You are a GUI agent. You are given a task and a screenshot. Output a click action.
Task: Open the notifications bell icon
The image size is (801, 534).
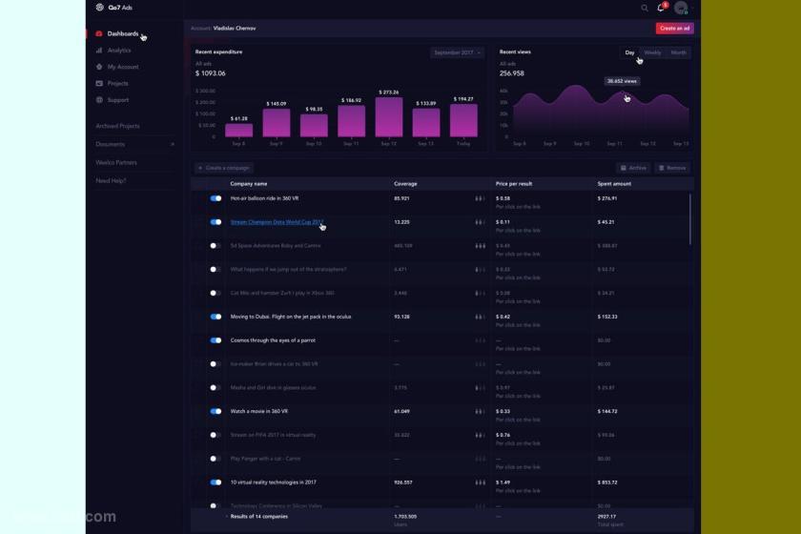(661, 8)
